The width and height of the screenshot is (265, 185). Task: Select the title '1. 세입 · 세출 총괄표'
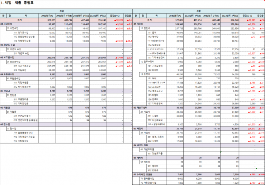(x=17, y=3)
